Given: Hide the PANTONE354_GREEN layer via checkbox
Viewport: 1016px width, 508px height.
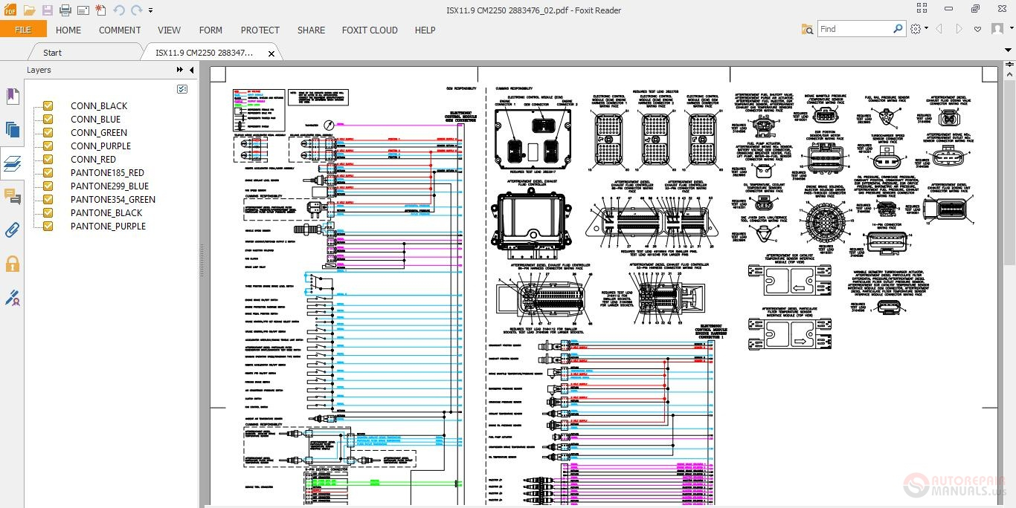Looking at the screenshot, I should coord(48,199).
